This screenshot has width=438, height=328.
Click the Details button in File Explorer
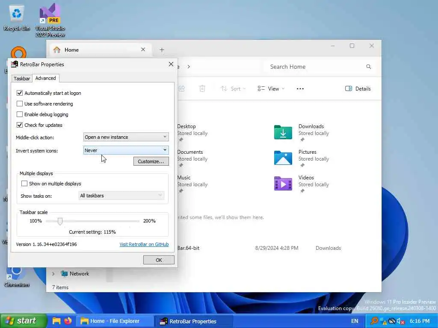[x=358, y=89]
